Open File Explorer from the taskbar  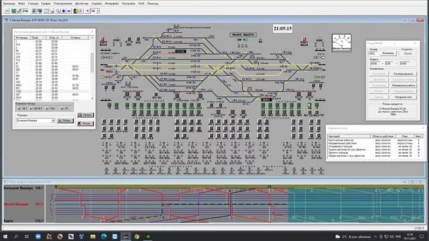click(x=93, y=236)
